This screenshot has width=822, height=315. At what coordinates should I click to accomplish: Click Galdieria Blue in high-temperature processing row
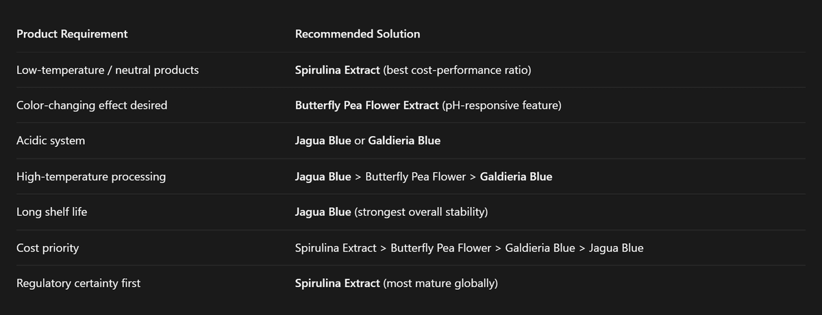coord(516,176)
